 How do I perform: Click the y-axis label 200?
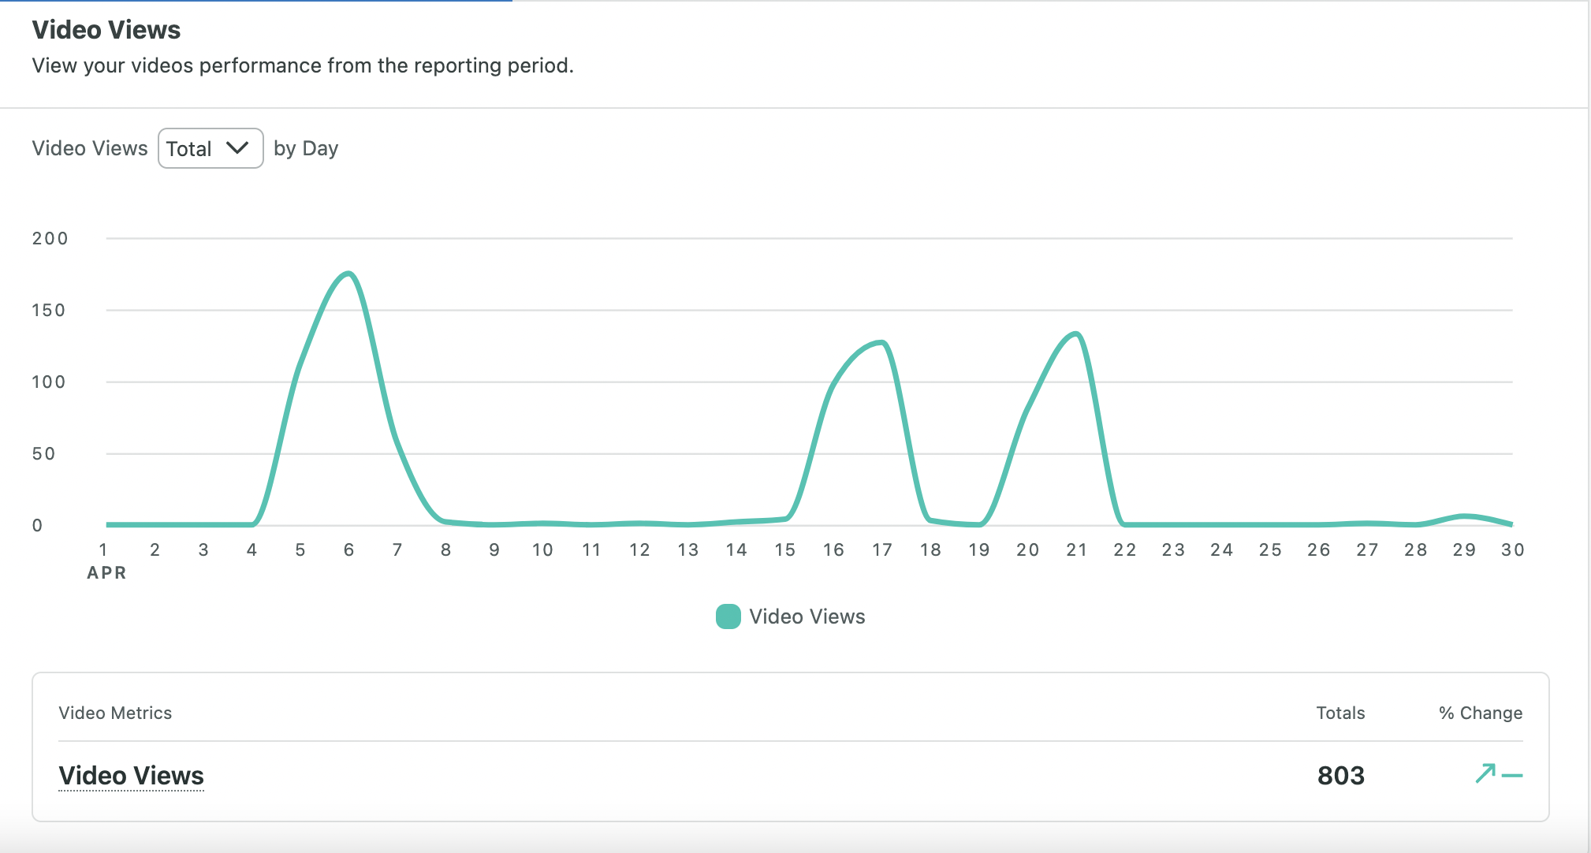(50, 239)
